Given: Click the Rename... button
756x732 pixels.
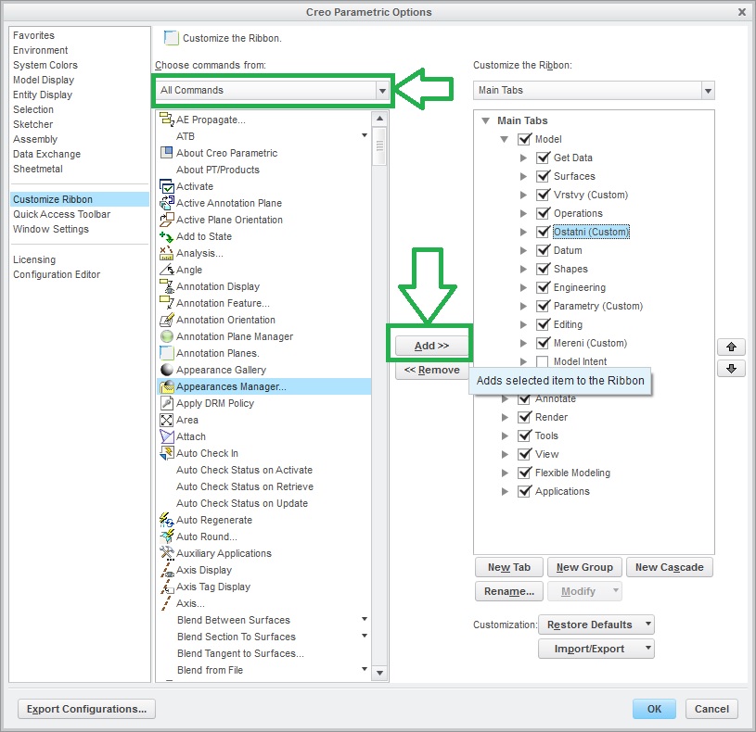Looking at the screenshot, I should 508,591.
